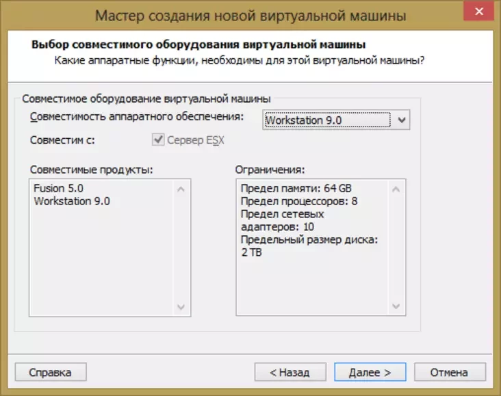Proceed with the Далее > button
The width and height of the screenshot is (501, 396).
pos(370,372)
